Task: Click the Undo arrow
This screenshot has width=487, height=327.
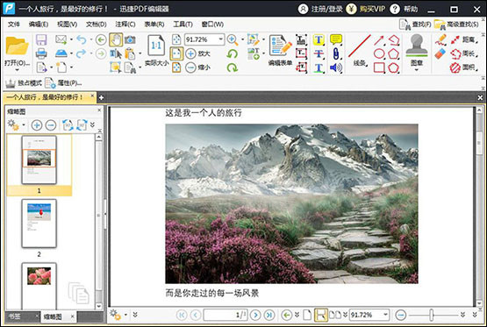Action: [x=81, y=39]
